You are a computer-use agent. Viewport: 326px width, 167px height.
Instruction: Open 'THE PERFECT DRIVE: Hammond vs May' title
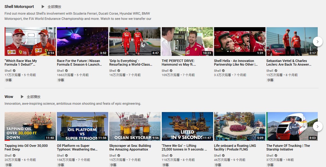pos(179,63)
